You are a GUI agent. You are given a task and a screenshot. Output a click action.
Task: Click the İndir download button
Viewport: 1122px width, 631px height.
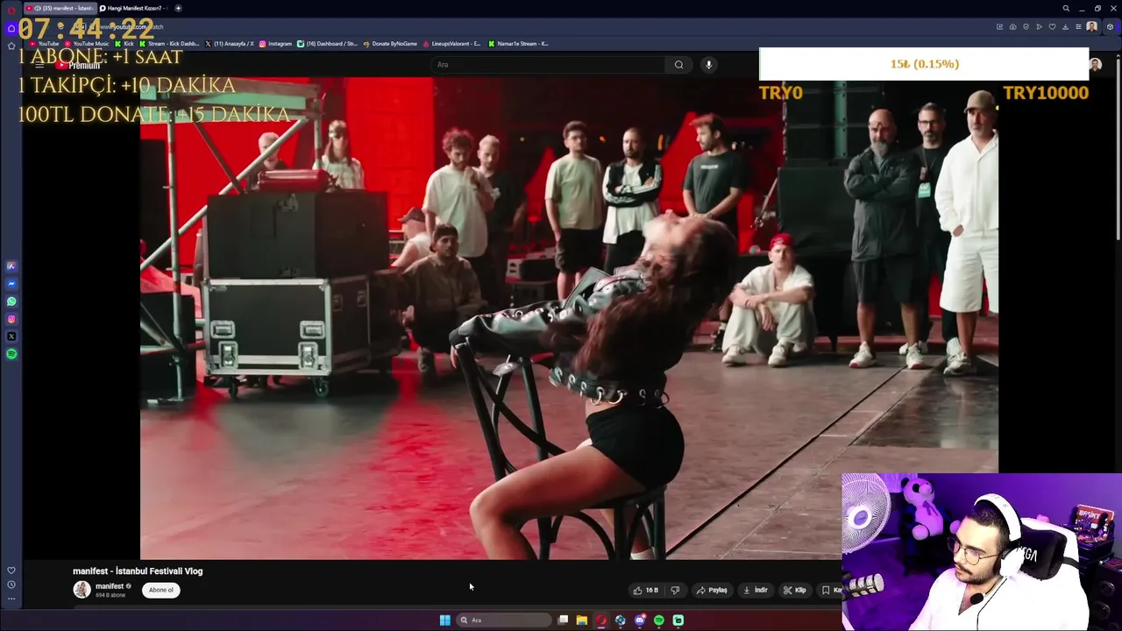coord(756,590)
